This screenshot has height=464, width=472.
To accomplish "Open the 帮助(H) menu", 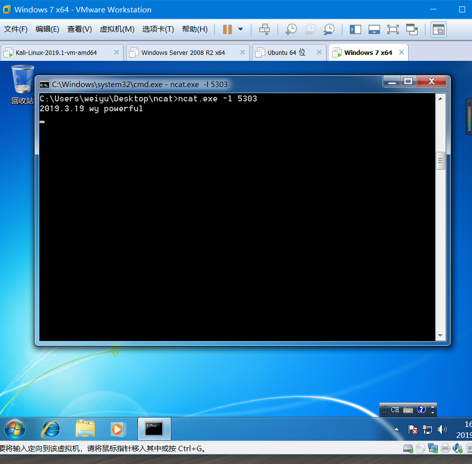I will [195, 29].
